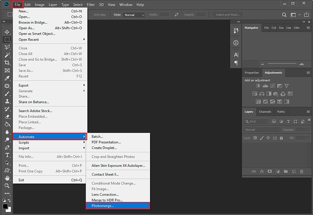This screenshot has width=313, height=215.
Task: Select the Zoom tool
Action: point(7,186)
